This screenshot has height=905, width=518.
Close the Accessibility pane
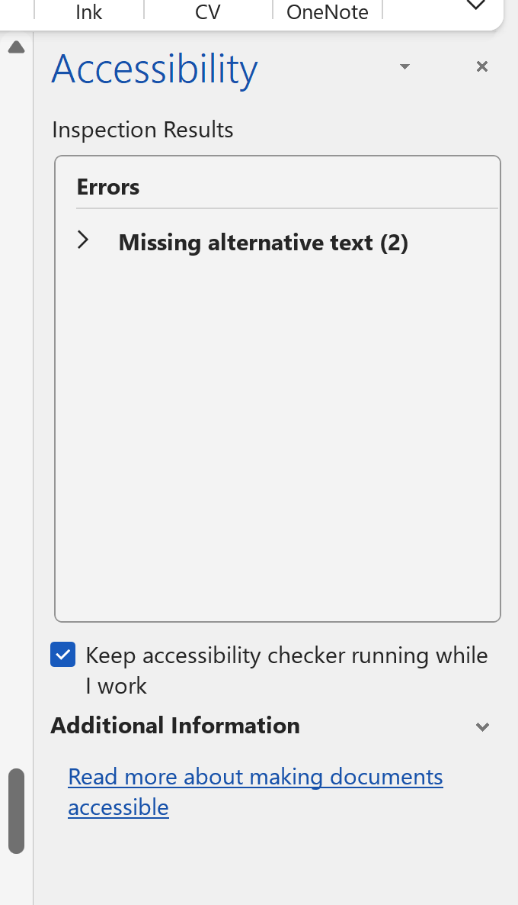click(481, 67)
